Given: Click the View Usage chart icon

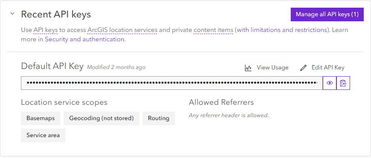Looking at the screenshot, I should (248, 68).
